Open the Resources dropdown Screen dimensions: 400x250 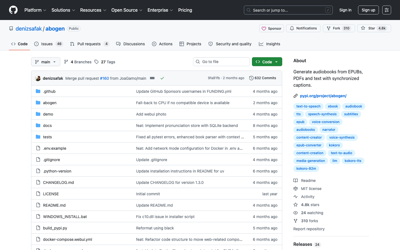[x=93, y=10]
